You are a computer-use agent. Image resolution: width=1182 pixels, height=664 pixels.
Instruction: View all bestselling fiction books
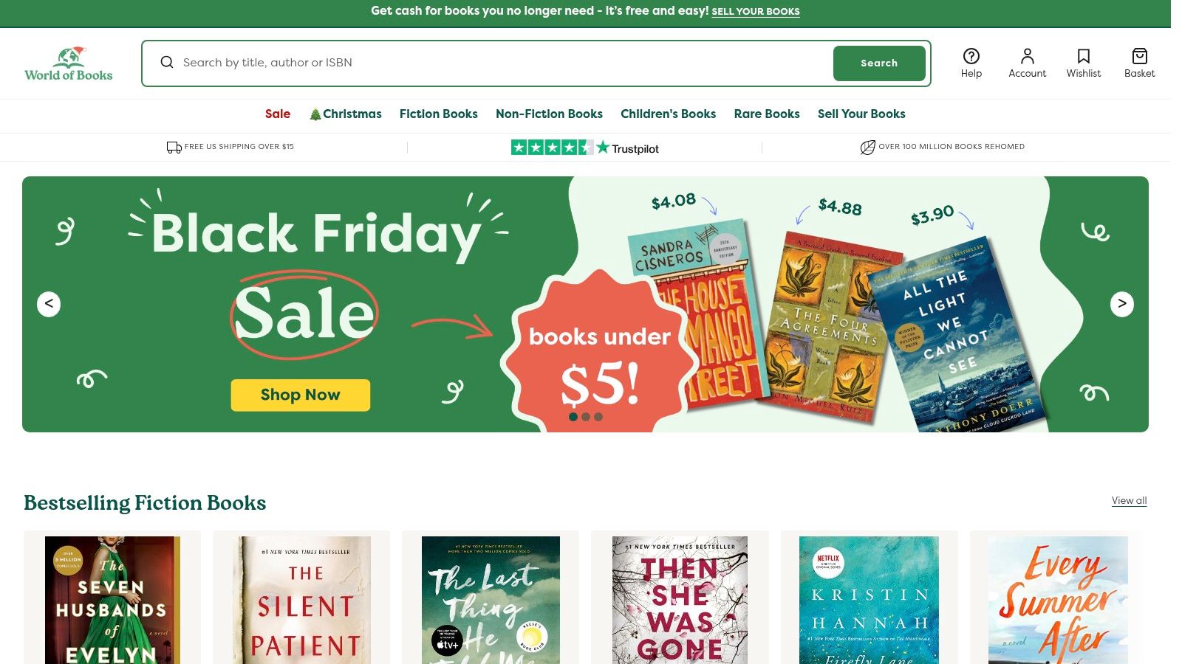(1129, 501)
